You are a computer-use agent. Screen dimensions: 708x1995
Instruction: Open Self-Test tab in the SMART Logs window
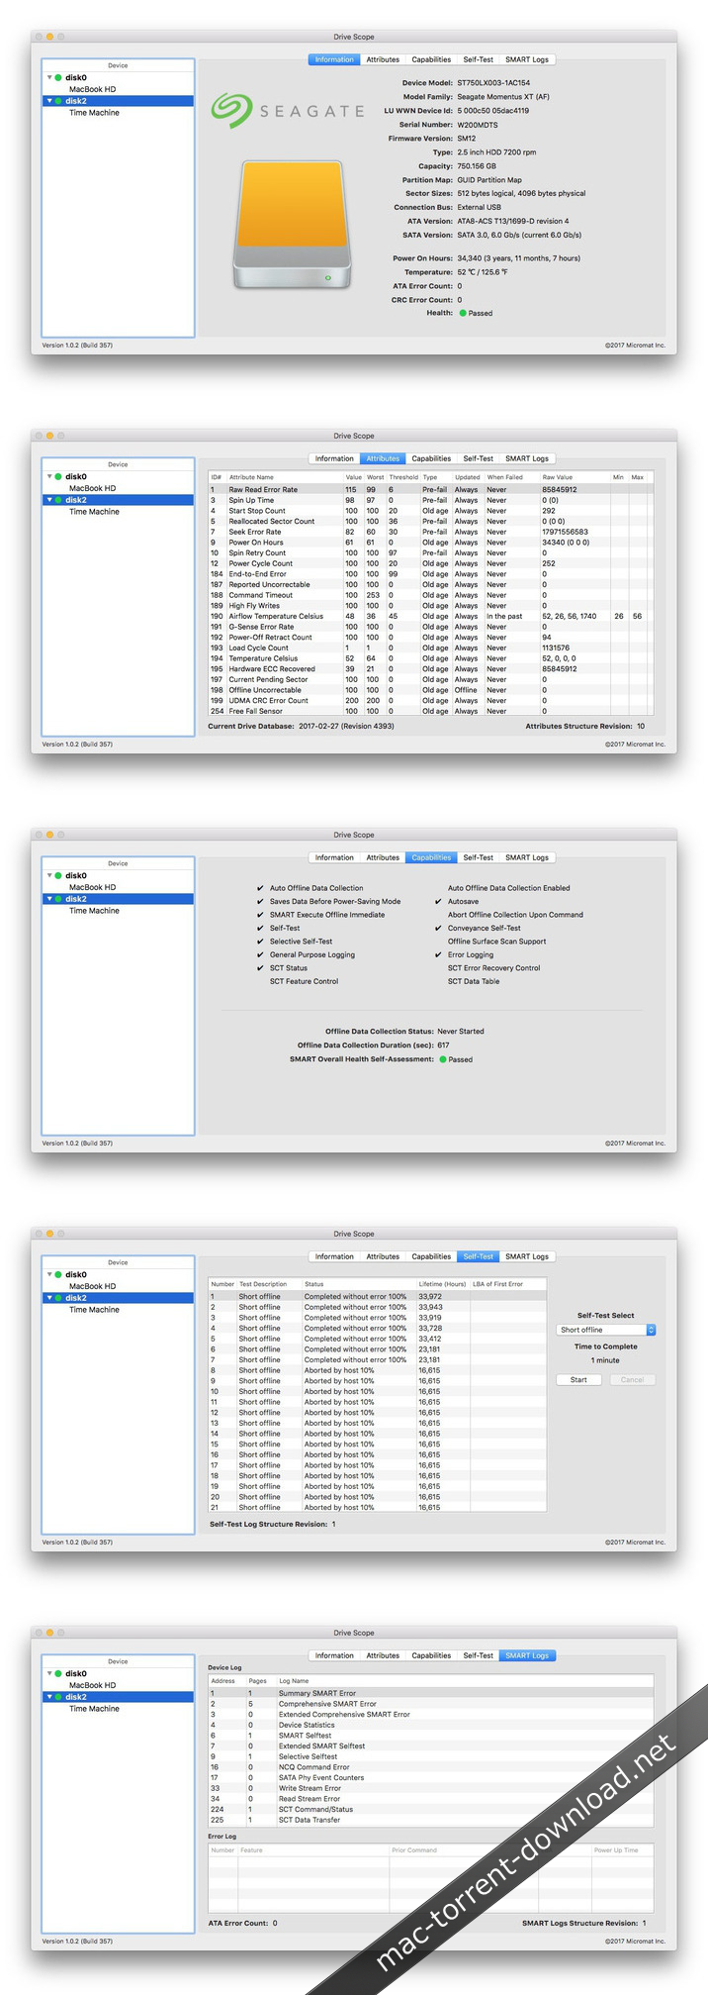478,1655
